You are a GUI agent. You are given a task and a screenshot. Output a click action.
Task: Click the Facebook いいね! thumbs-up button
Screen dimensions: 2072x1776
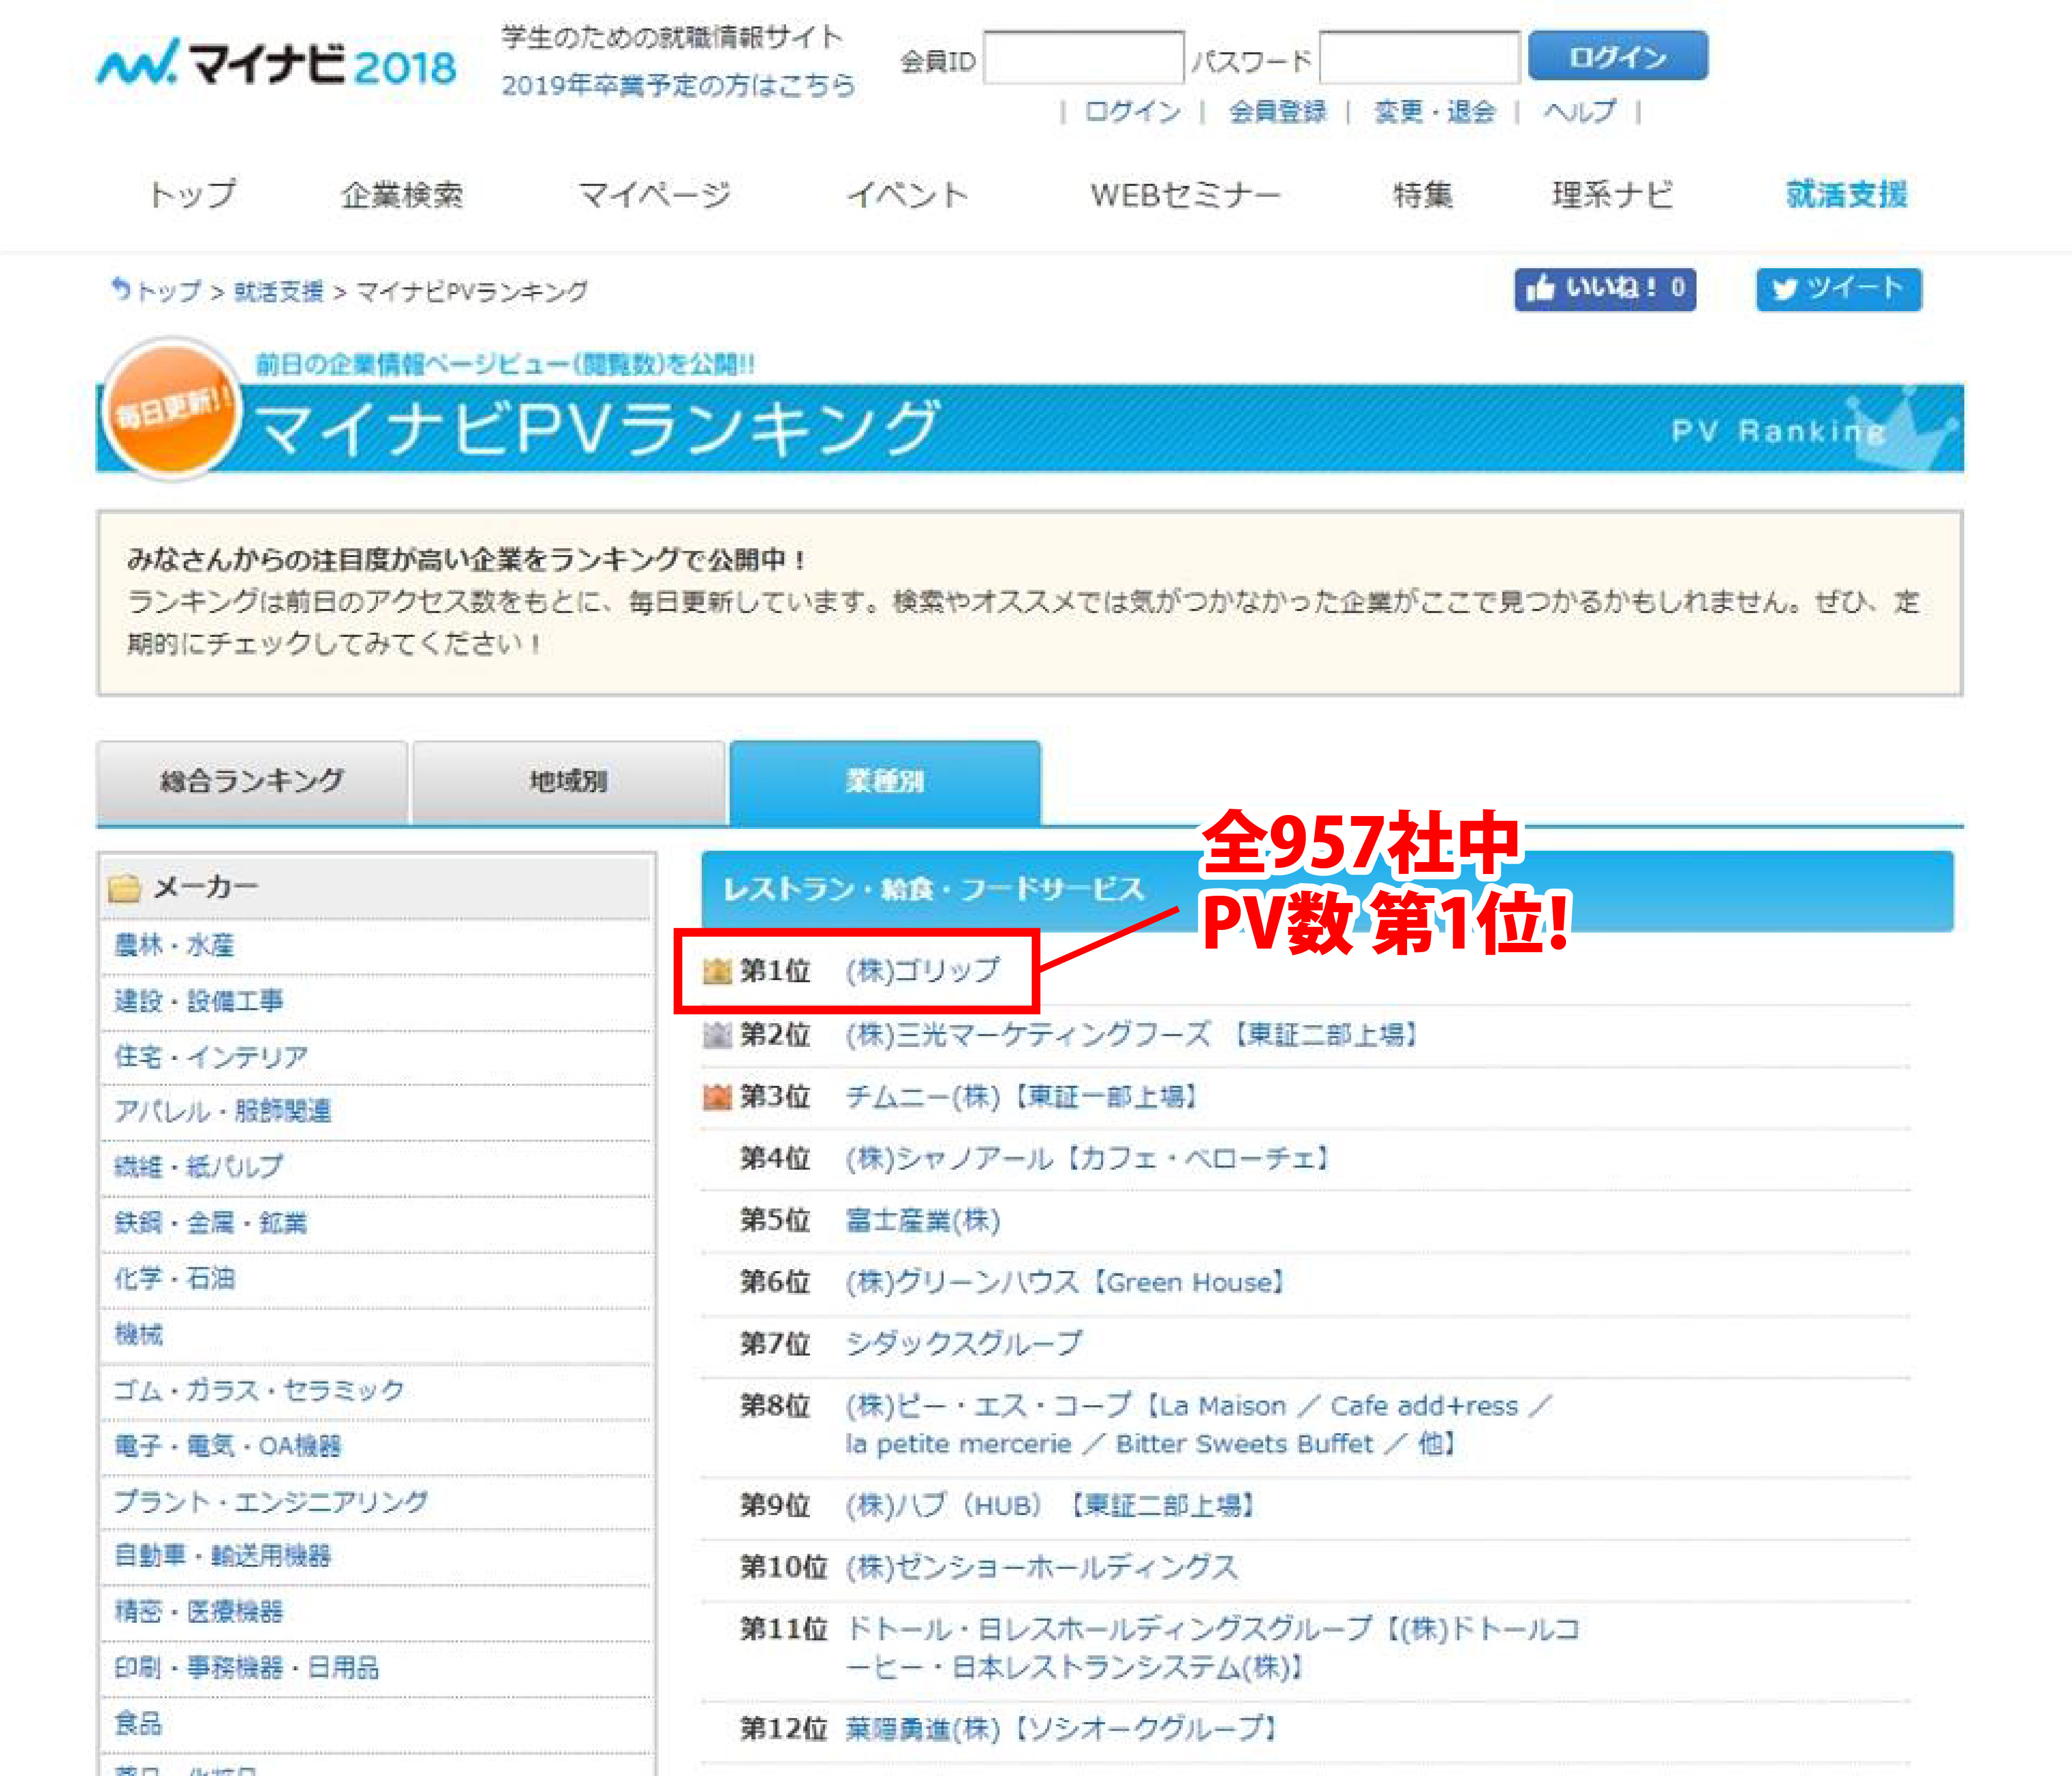pos(1604,289)
